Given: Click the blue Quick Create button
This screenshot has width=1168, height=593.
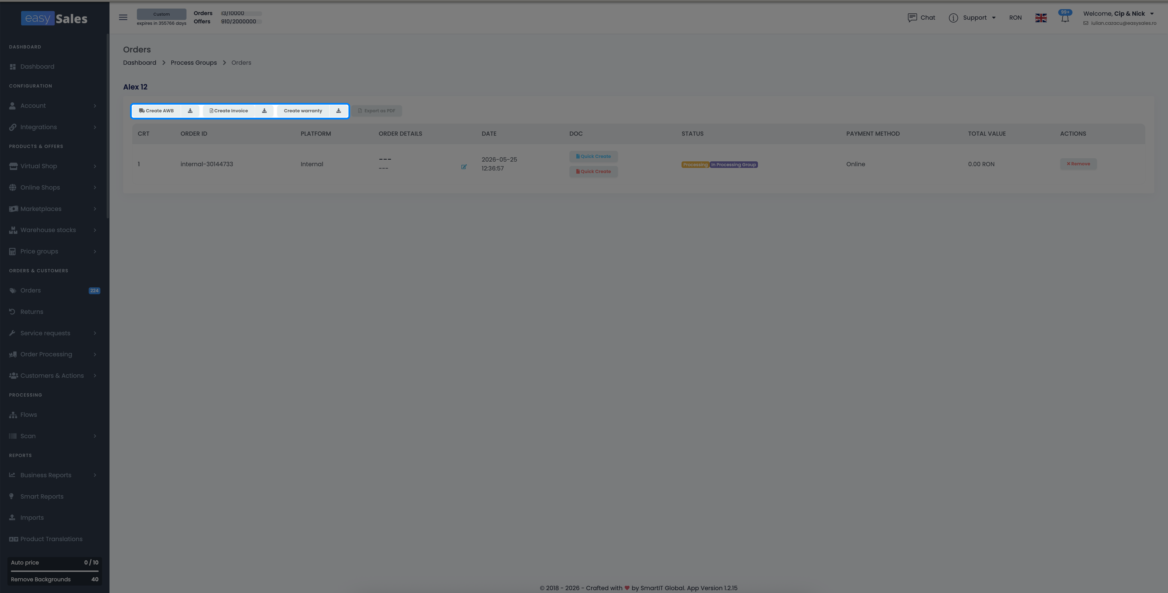Looking at the screenshot, I should (593, 157).
